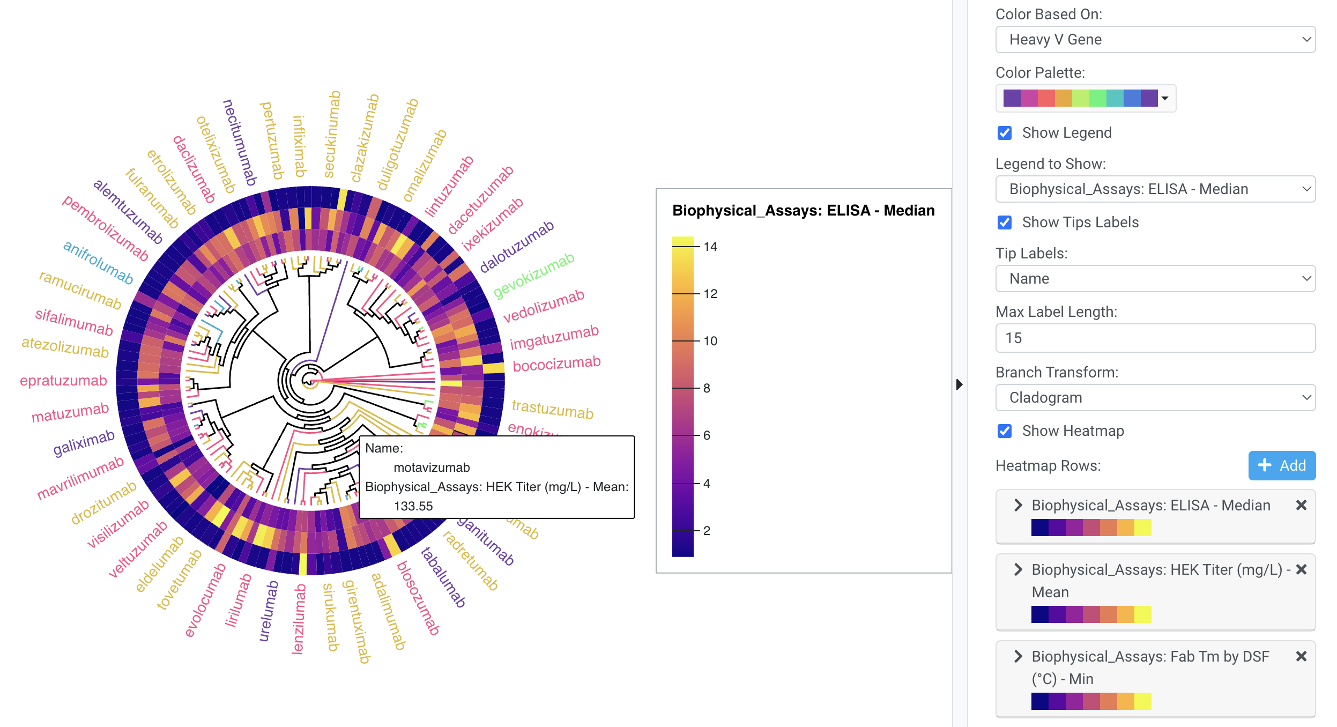Viewport: 1337px width, 727px height.
Task: Remove the HEK Titer heatmap row
Action: (x=1301, y=569)
